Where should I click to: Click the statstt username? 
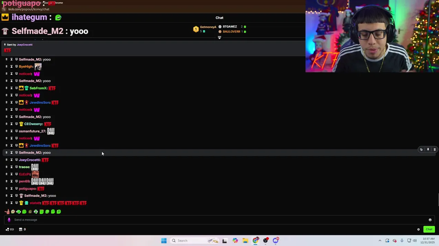click(35, 203)
